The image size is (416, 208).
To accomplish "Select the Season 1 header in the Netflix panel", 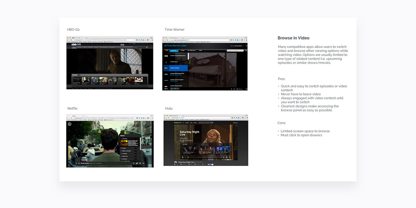I will click(130, 136).
